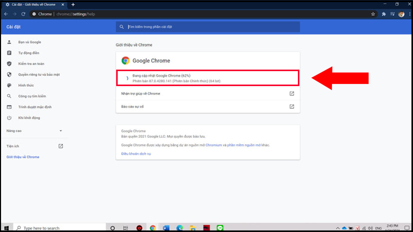Open Công cụ tìm kiếm section
This screenshot has width=413, height=232.
32,96
